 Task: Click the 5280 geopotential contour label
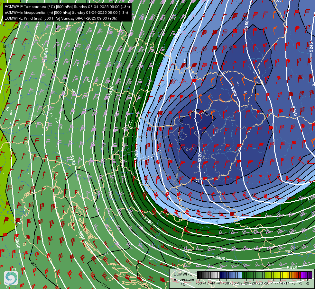click(247, 26)
